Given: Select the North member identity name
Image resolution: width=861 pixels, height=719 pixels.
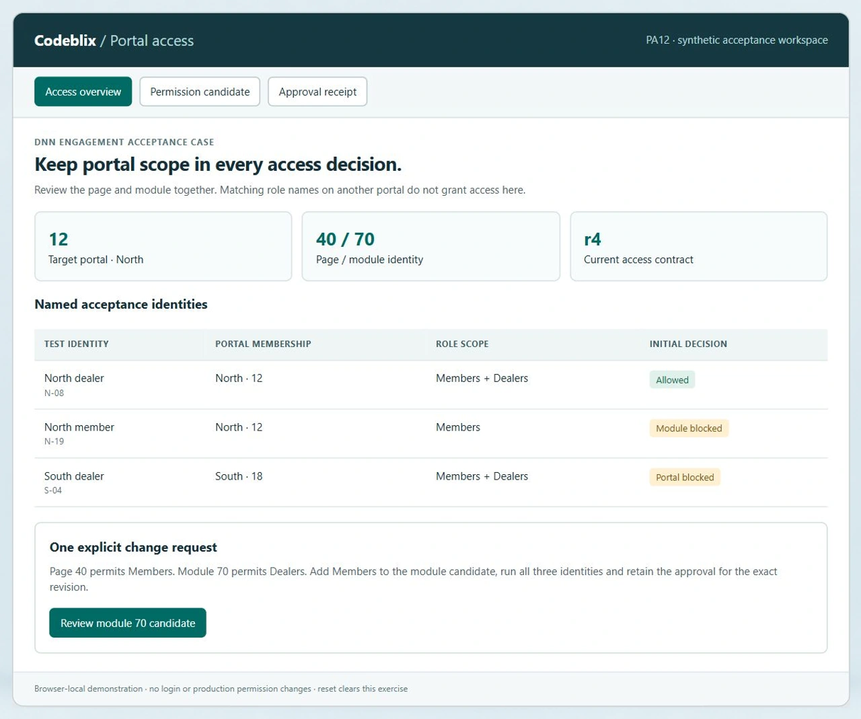Looking at the screenshot, I should [79, 427].
